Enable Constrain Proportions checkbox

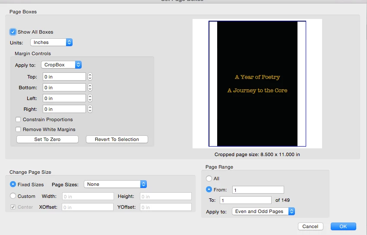(18, 119)
